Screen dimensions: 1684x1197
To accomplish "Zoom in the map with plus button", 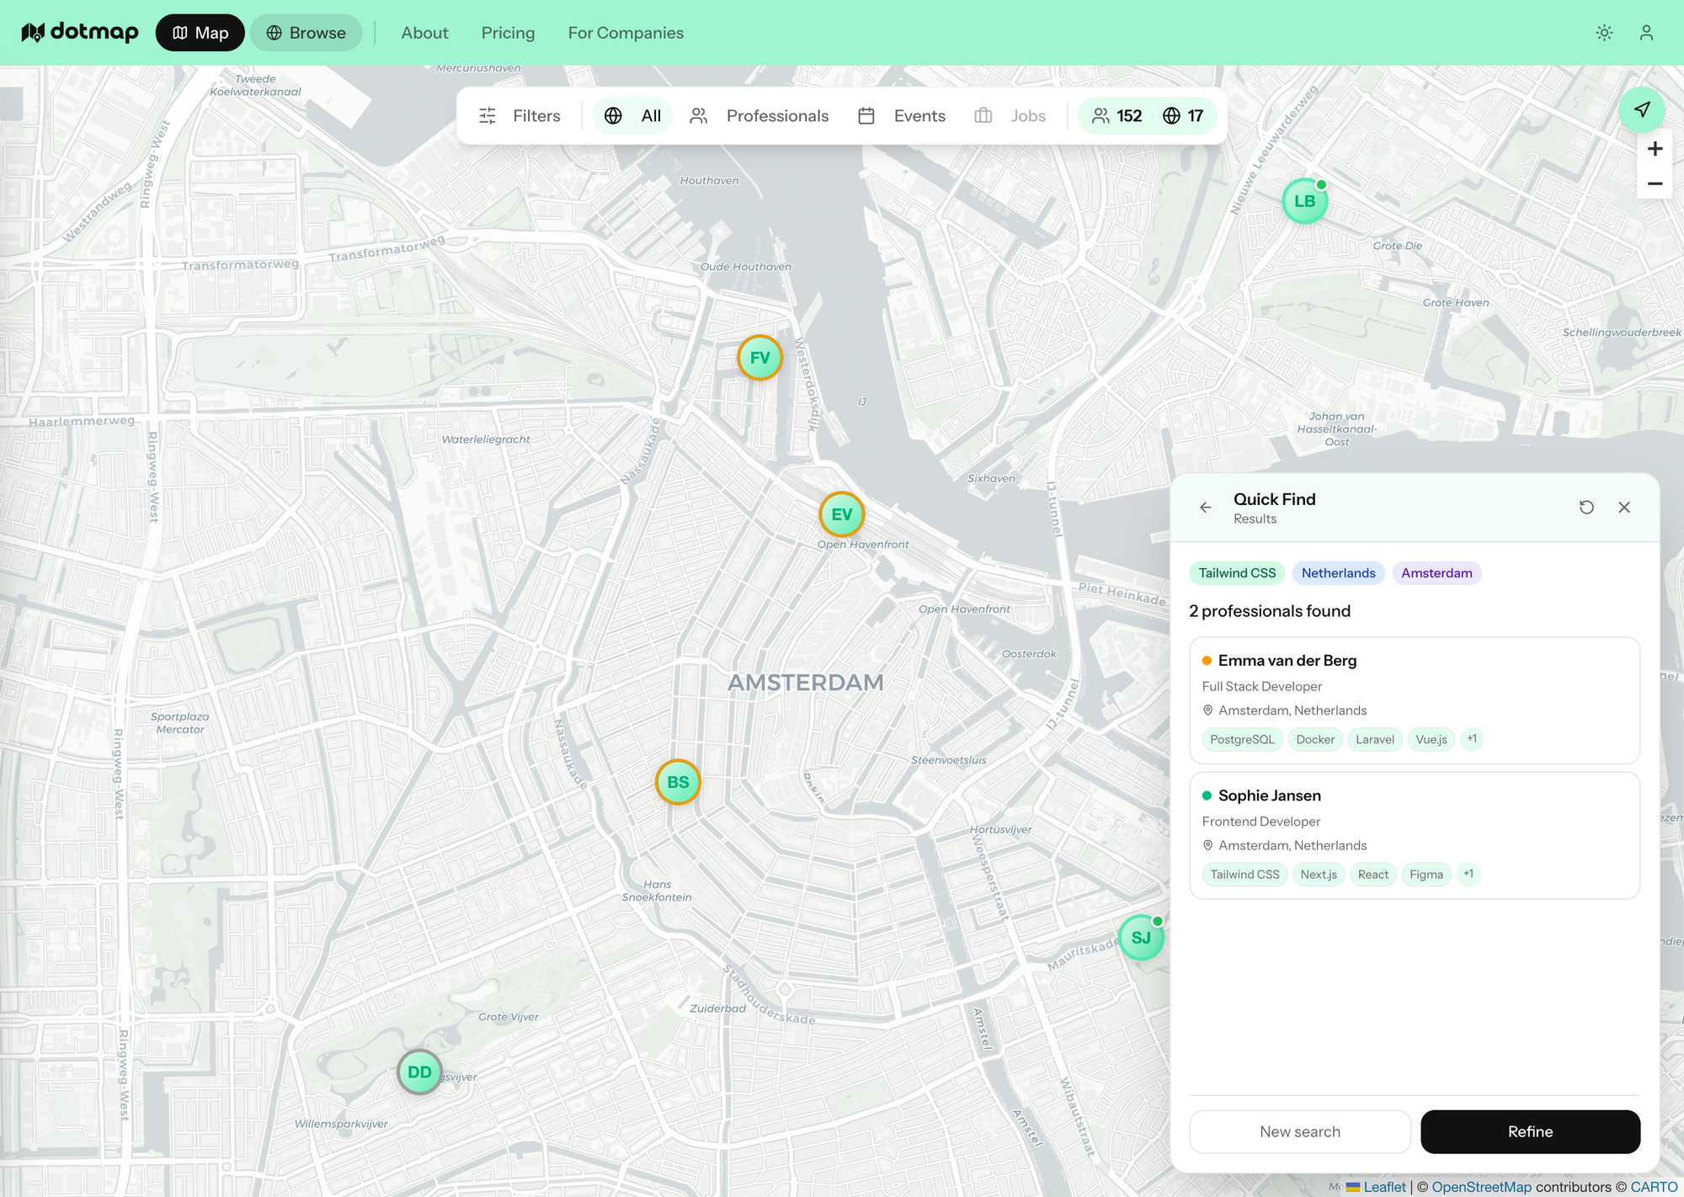I will pos(1655,149).
